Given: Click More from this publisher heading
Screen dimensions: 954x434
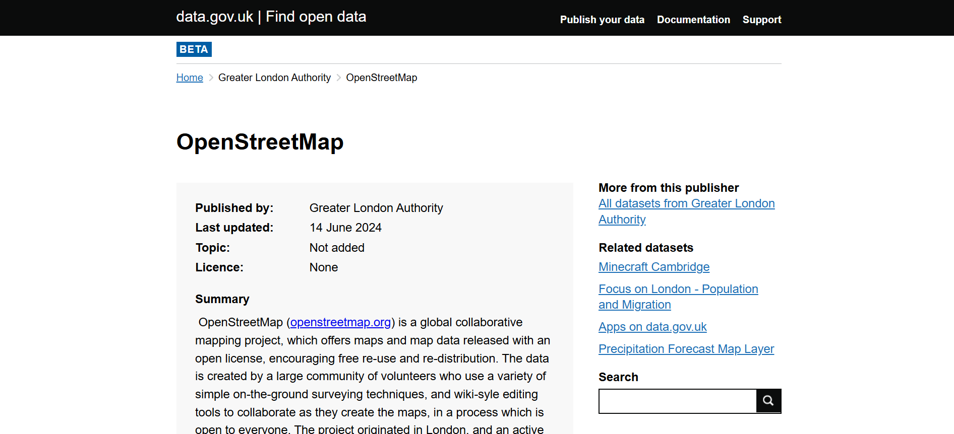Looking at the screenshot, I should point(669,188).
